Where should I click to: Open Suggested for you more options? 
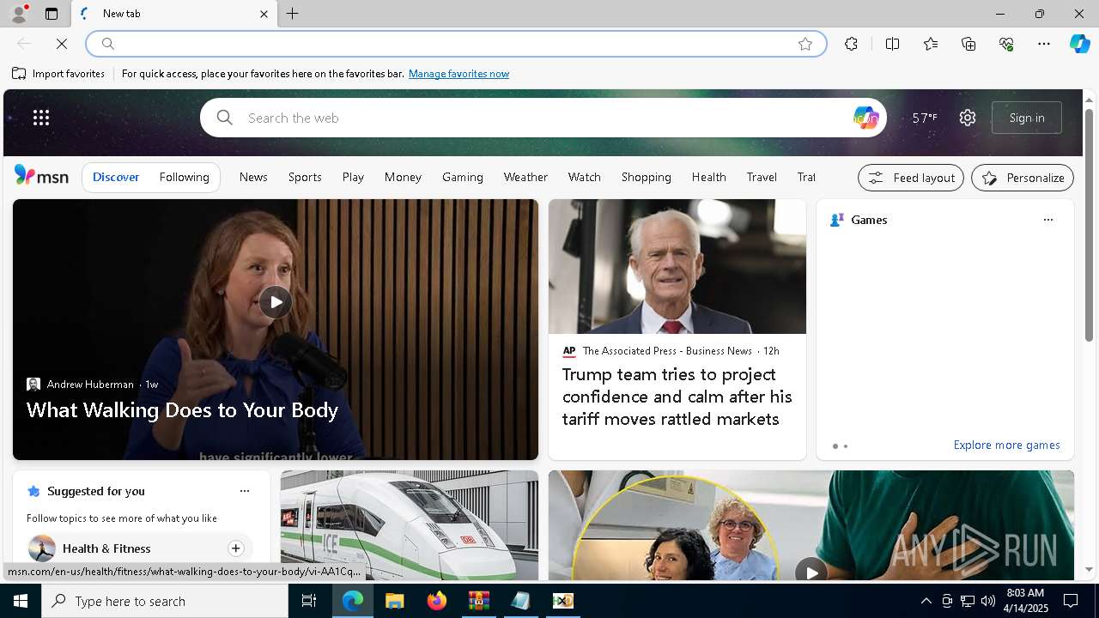[245, 491]
